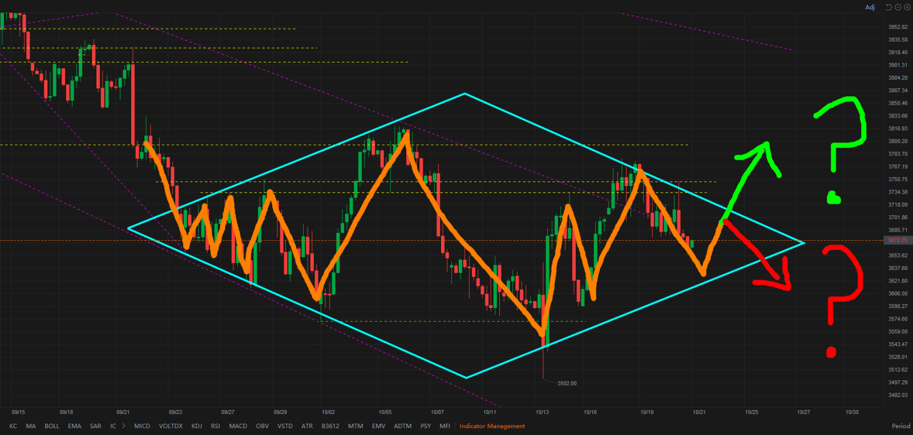
Task: Zoom in the chart with plus icon
Action: click(x=907, y=7)
